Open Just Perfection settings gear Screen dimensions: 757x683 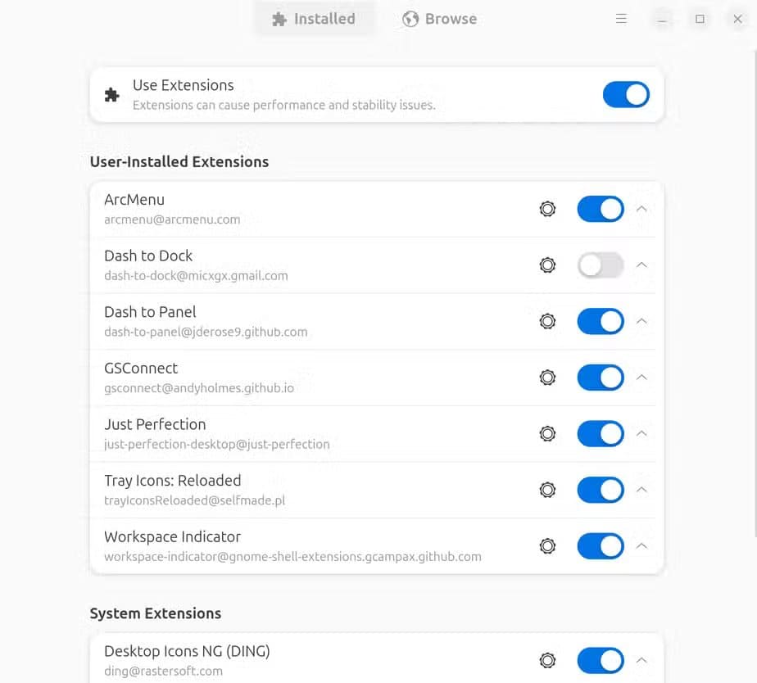pyautogui.click(x=547, y=433)
